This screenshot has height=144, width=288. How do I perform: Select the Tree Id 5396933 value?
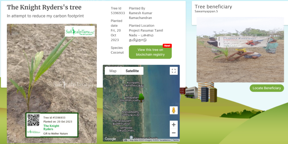pyautogui.click(x=118, y=13)
